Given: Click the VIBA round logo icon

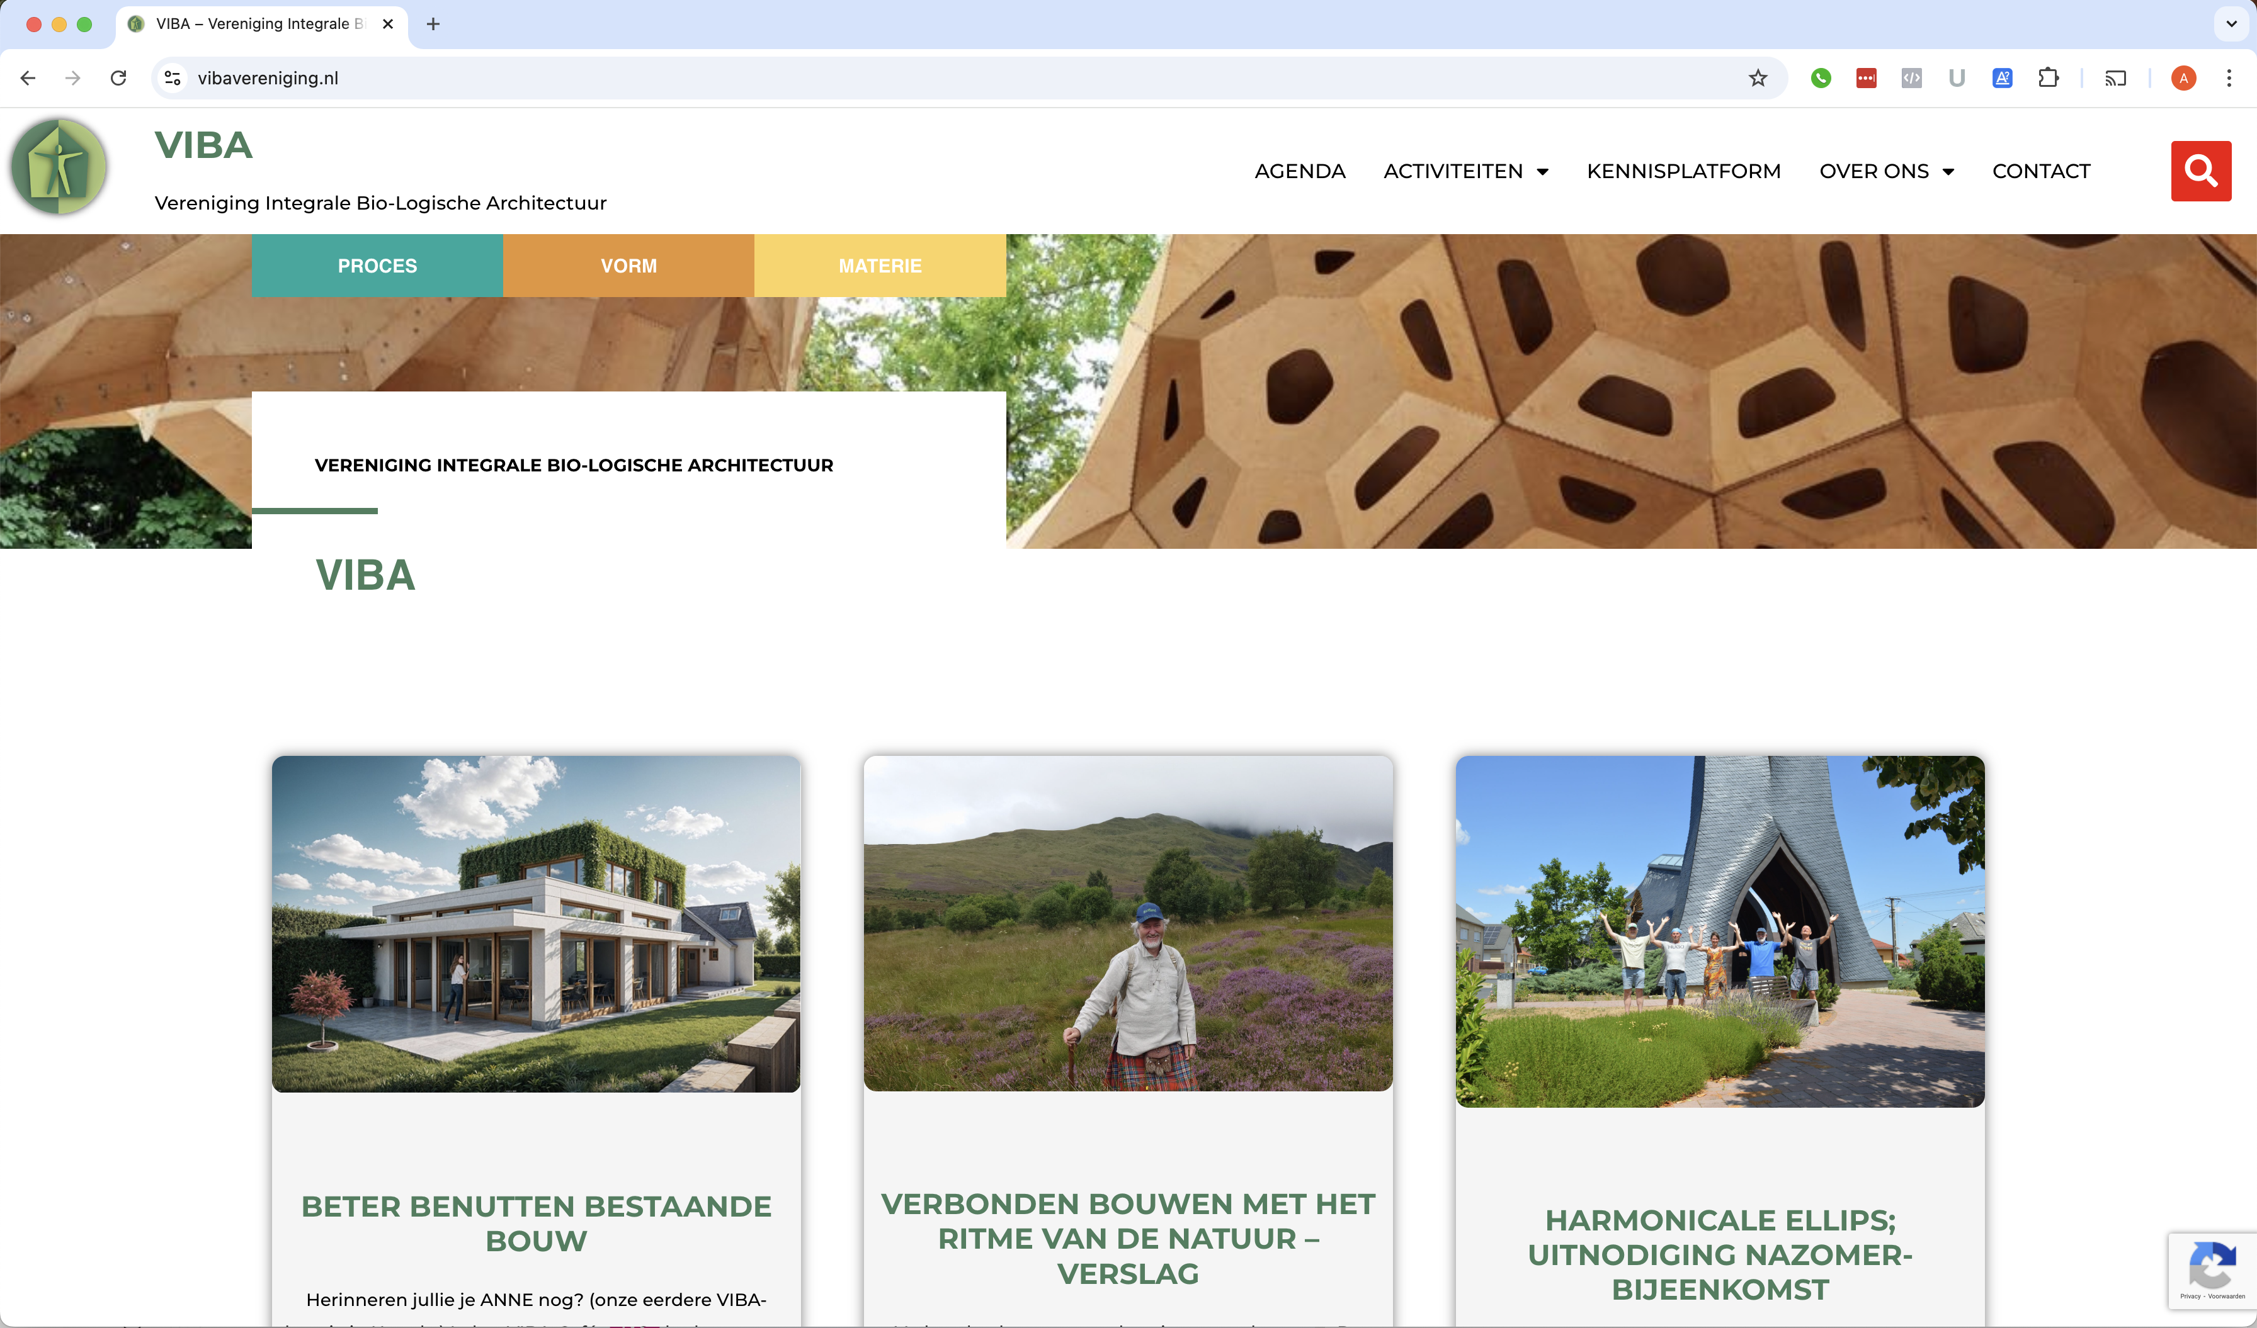Looking at the screenshot, I should pos(59,167).
